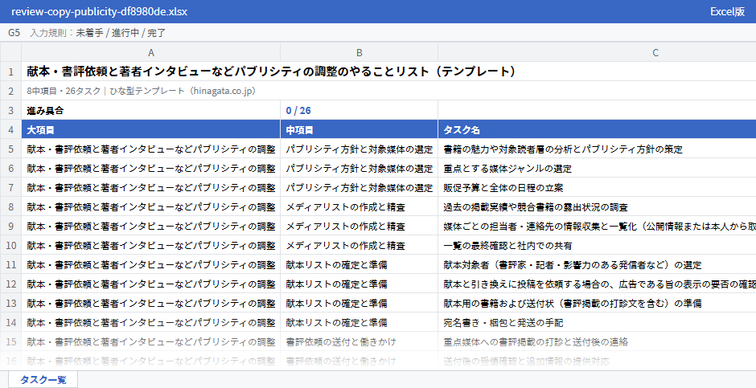
Task: Select task 献本用の書籍および送付状…の準備
Action: (x=597, y=303)
